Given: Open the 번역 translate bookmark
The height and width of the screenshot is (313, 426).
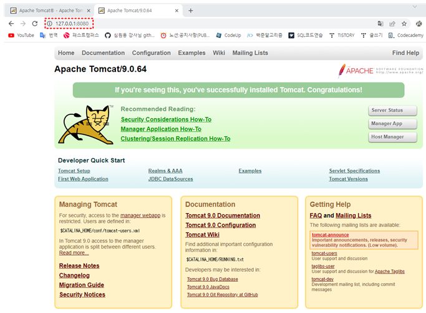Looking at the screenshot, I should [x=49, y=36].
